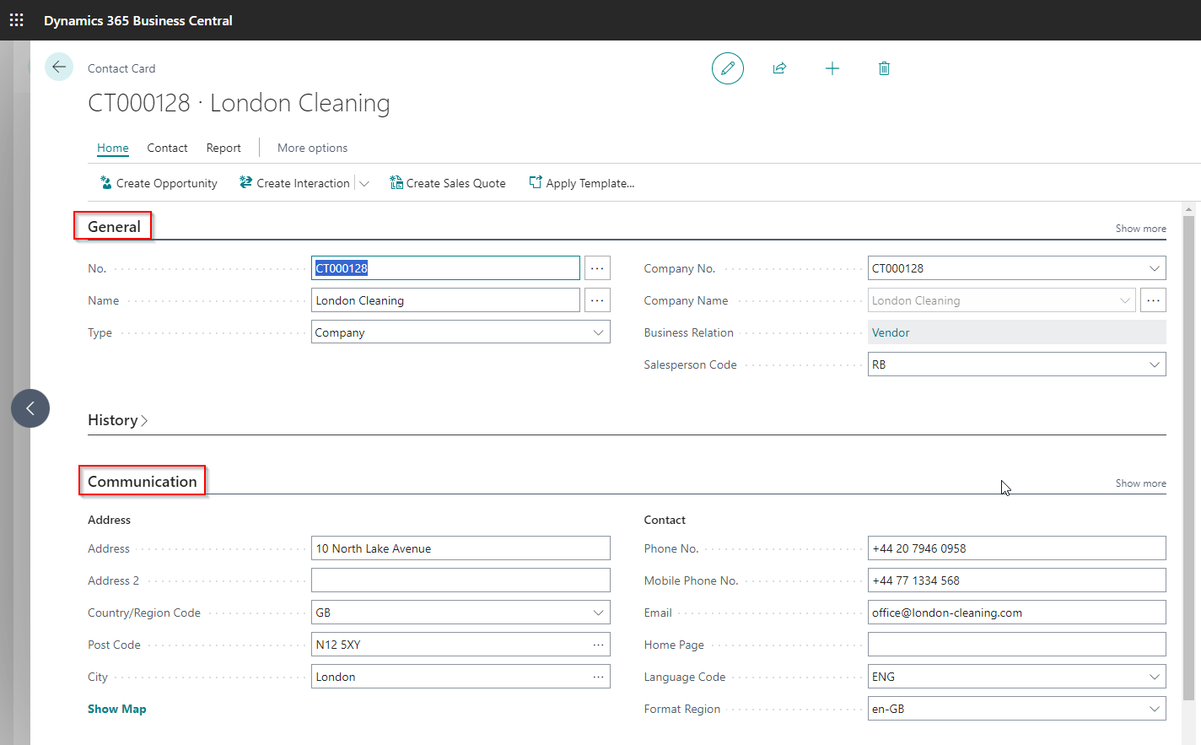Click the Show Map link

pyautogui.click(x=117, y=709)
